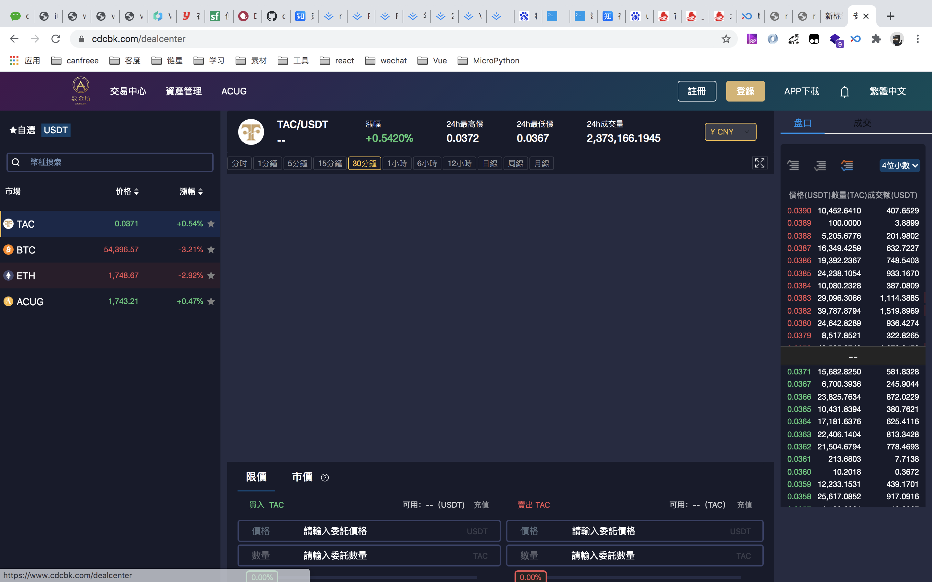Switch to the 成交 trades tab
Screen dimensions: 932x582
[862, 123]
